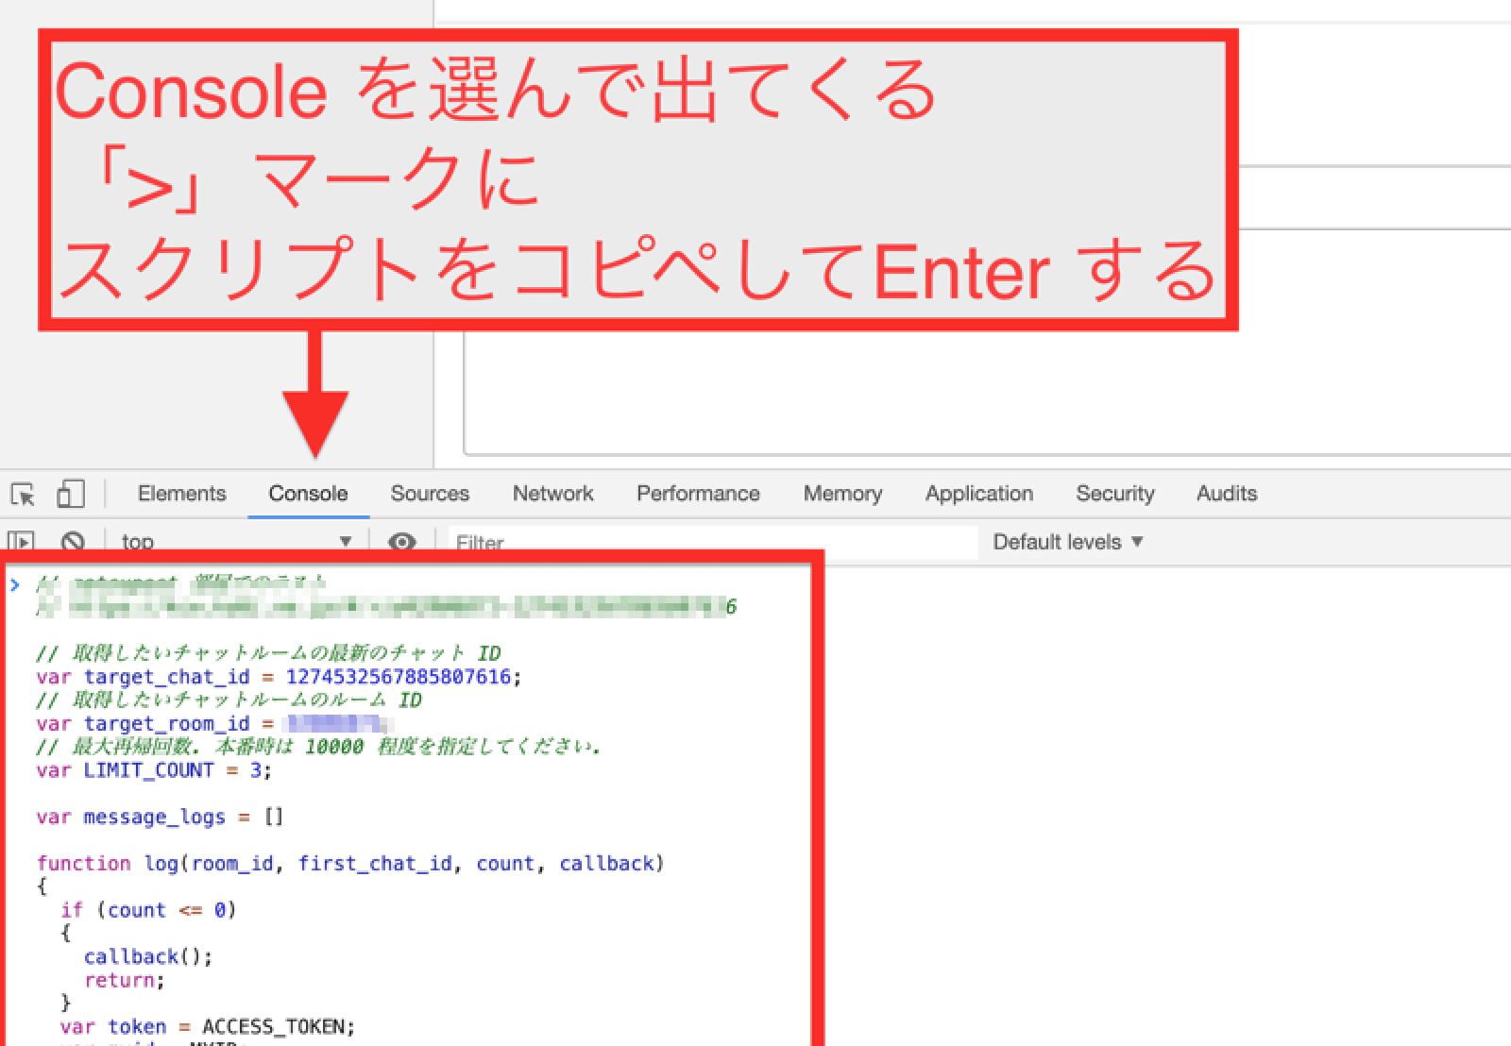Click the line 'var LIMIT_COUNT = 3;'
This screenshot has height=1046, width=1511.
(154, 770)
